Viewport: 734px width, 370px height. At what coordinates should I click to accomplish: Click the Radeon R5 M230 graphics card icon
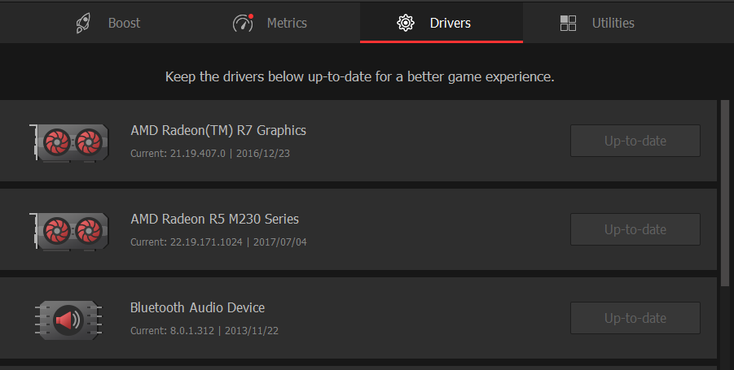(68, 229)
